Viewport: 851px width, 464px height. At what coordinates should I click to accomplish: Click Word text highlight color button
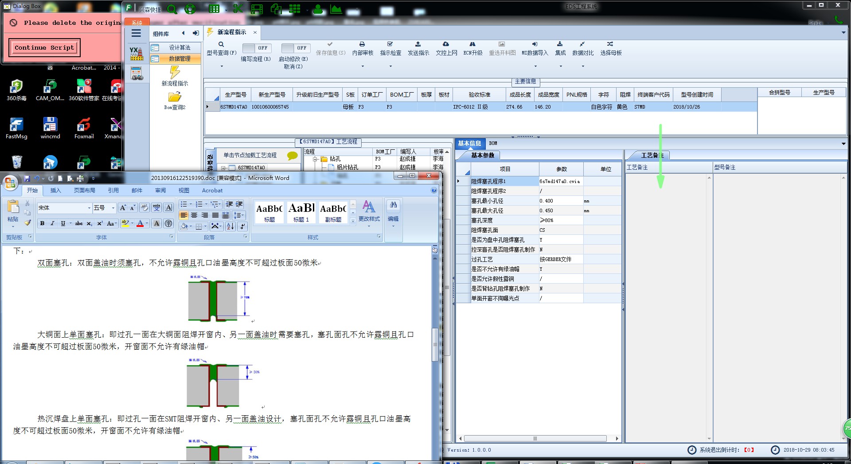click(x=125, y=223)
